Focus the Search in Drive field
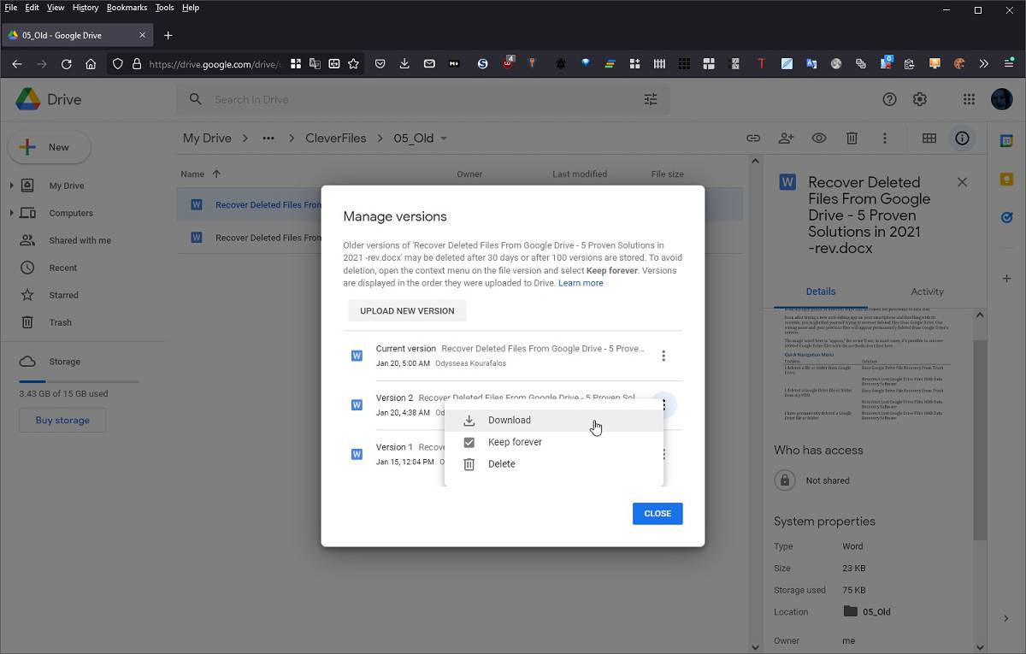1026x654 pixels. pyautogui.click(x=423, y=99)
